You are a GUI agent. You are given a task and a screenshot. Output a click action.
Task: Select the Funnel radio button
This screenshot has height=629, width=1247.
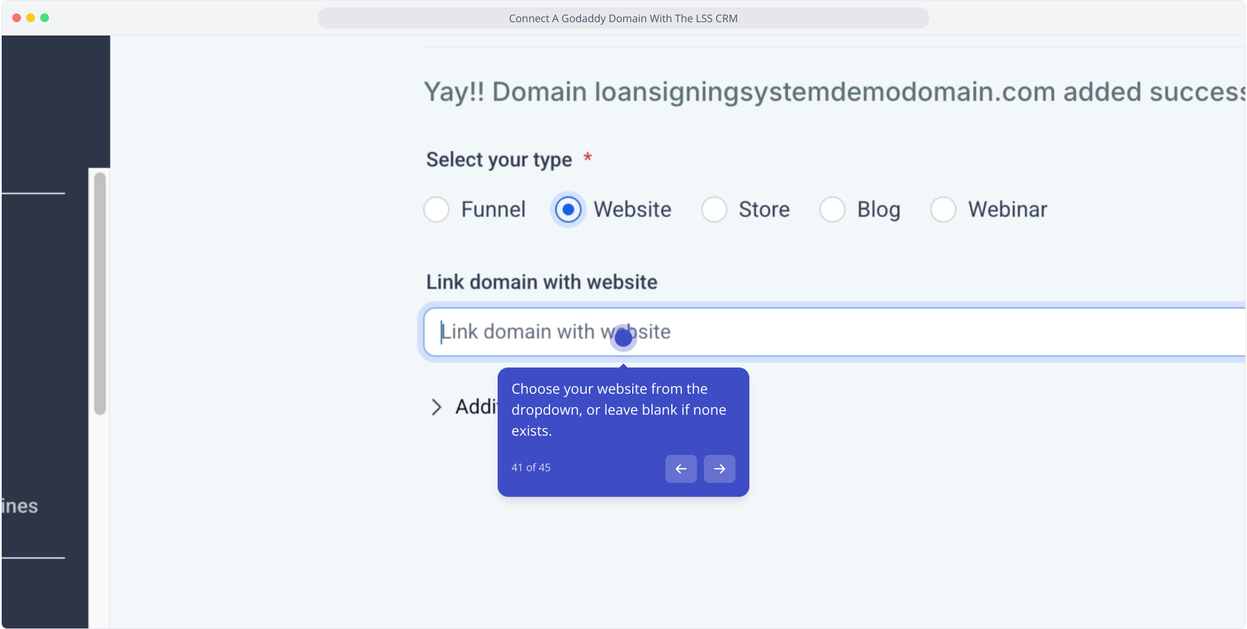[436, 210]
